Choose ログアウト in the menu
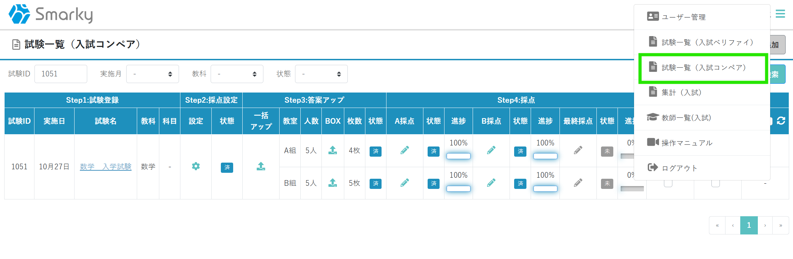 [x=679, y=168]
